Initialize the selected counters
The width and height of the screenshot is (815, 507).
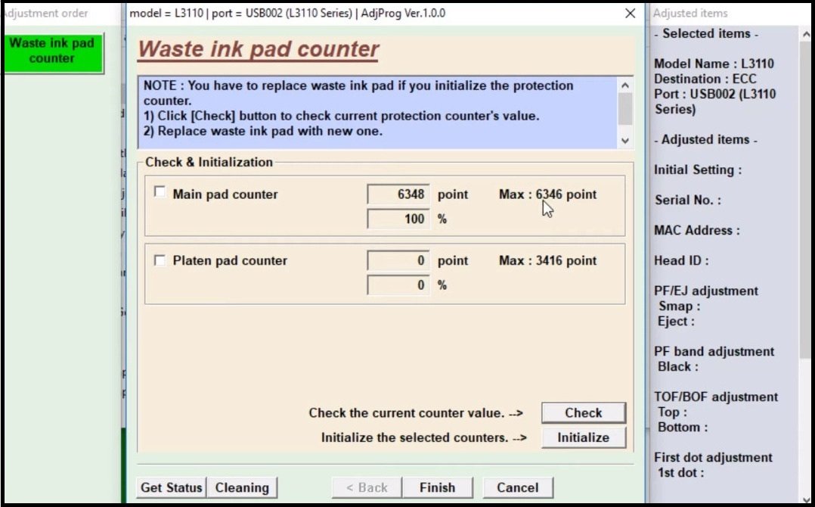[583, 437]
